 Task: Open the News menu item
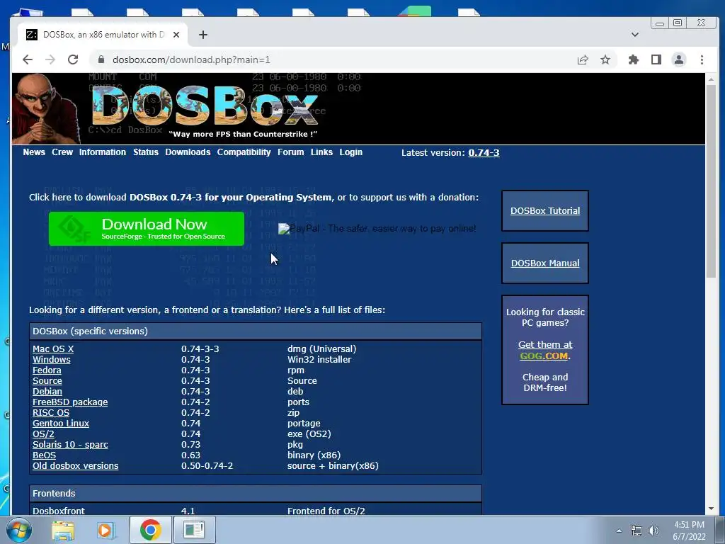[34, 152]
